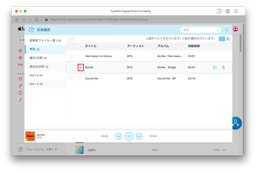Click the 検索 search field in history panel
The width and height of the screenshot is (257, 172).
point(200,30)
